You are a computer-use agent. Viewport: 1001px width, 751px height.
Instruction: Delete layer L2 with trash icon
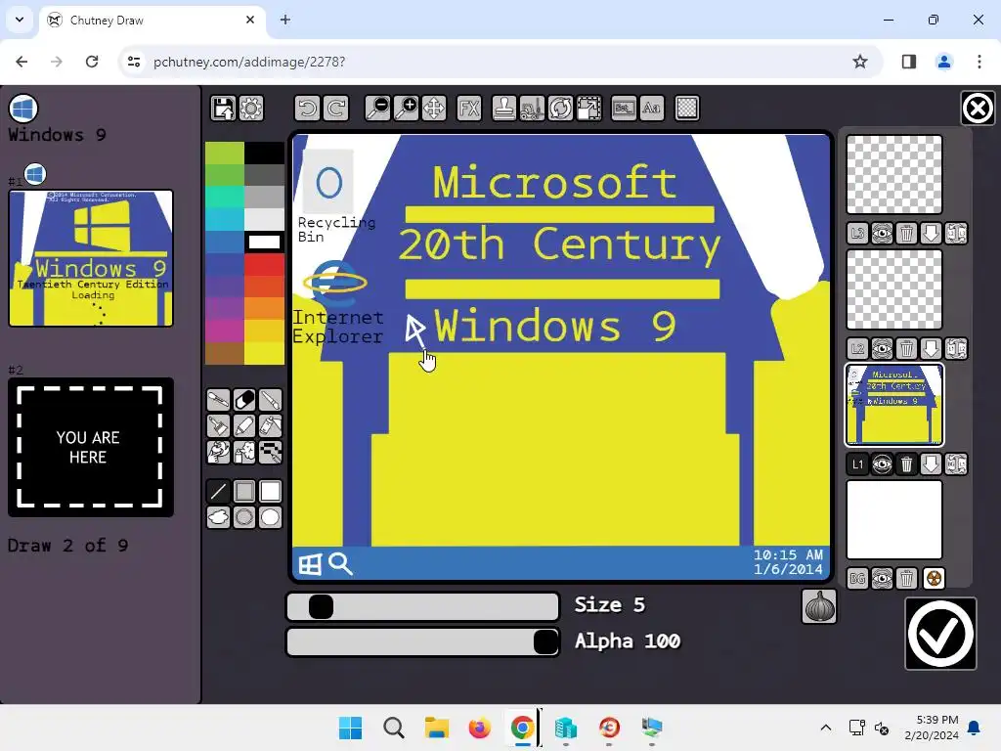pos(906,349)
